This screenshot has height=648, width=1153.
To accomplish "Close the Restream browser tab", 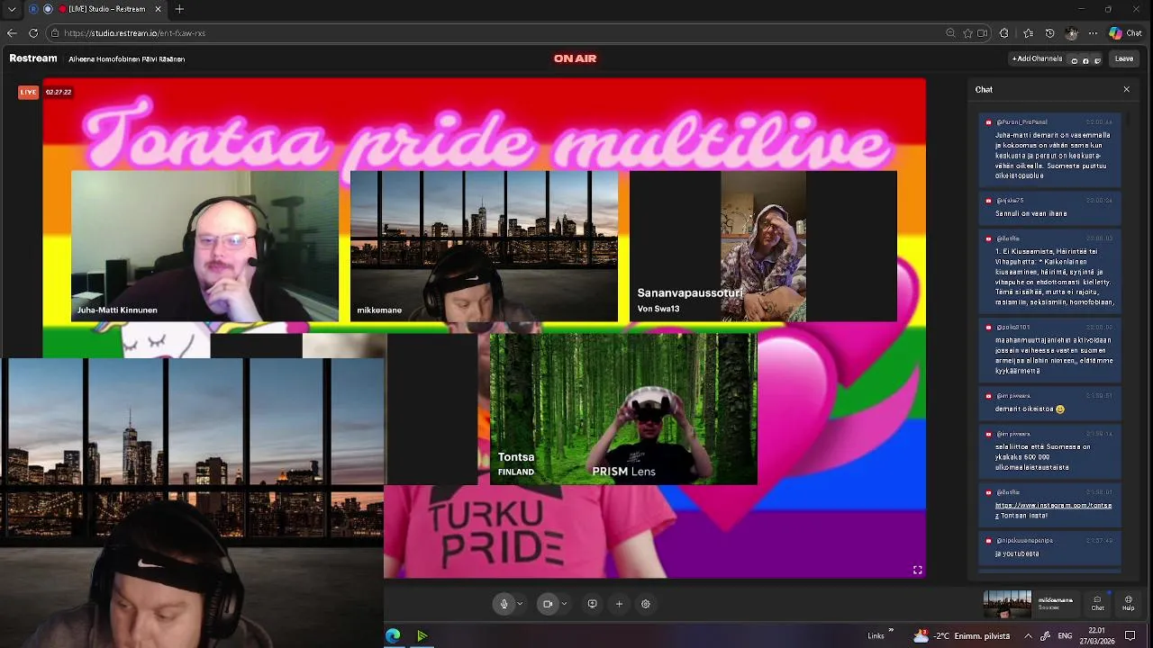I will tap(159, 9).
